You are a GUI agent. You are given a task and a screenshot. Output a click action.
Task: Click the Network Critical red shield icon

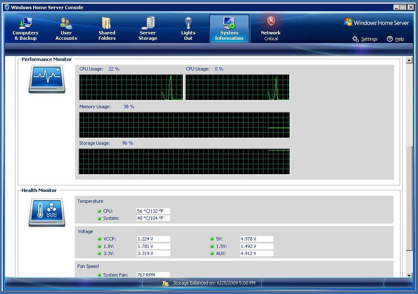click(271, 22)
